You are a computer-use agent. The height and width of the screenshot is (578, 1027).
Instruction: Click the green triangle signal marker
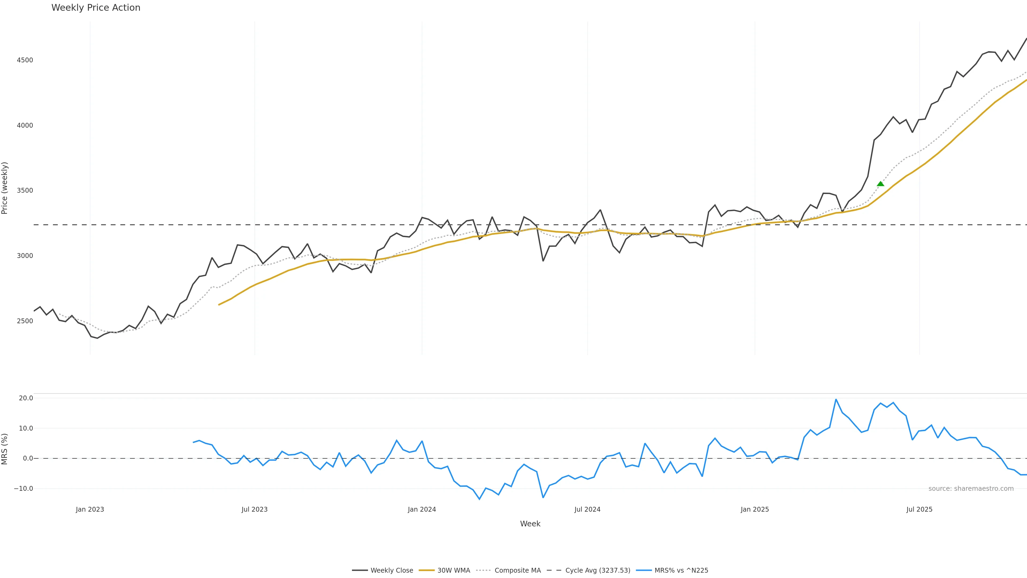[x=880, y=184]
